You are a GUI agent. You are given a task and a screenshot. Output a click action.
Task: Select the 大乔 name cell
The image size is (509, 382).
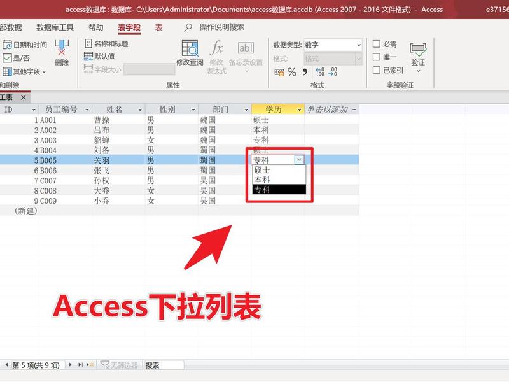click(x=119, y=190)
